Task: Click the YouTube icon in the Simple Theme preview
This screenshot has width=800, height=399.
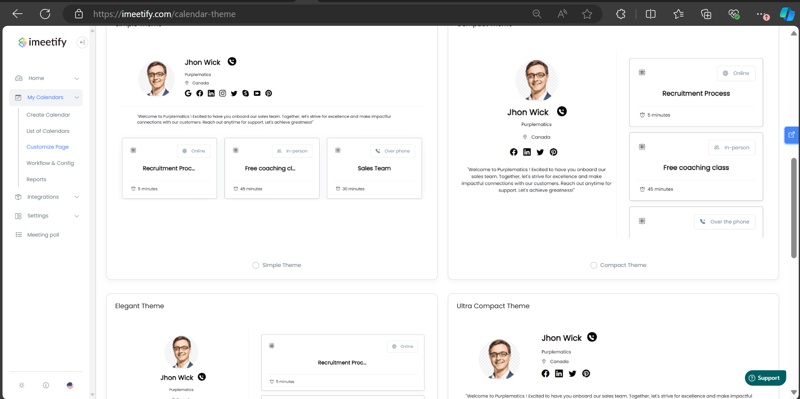Action: (257, 93)
